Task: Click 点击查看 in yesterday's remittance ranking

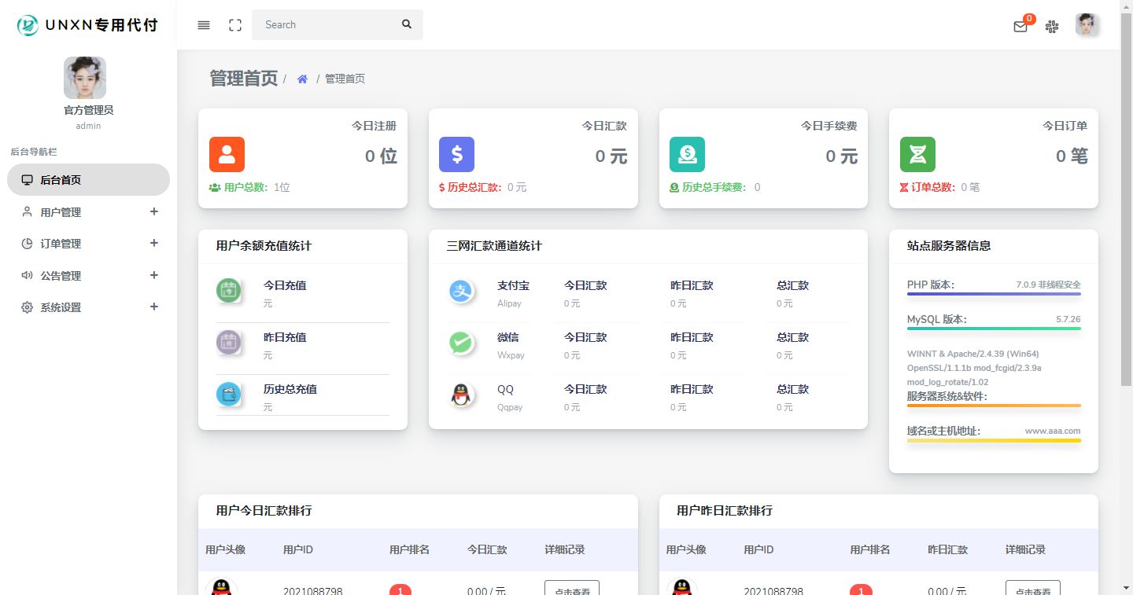Action: tap(1032, 589)
